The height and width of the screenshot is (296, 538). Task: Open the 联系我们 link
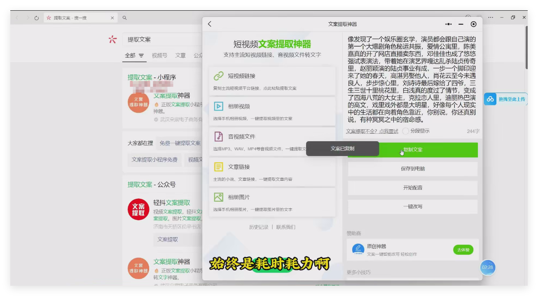[285, 227]
